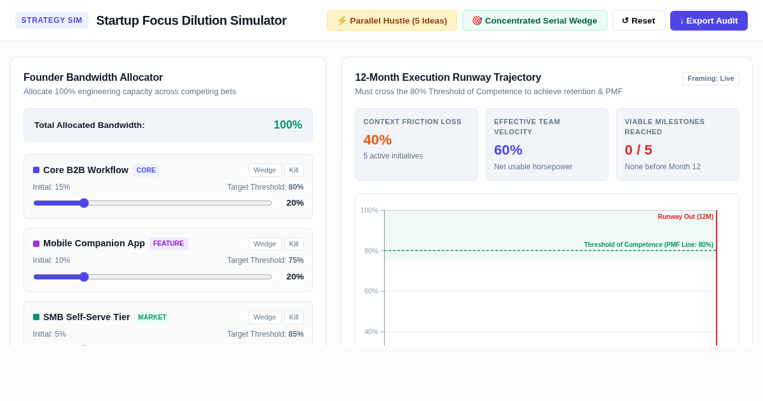Click Mobile Companion App purple color square
763x401 pixels.
tap(36, 244)
